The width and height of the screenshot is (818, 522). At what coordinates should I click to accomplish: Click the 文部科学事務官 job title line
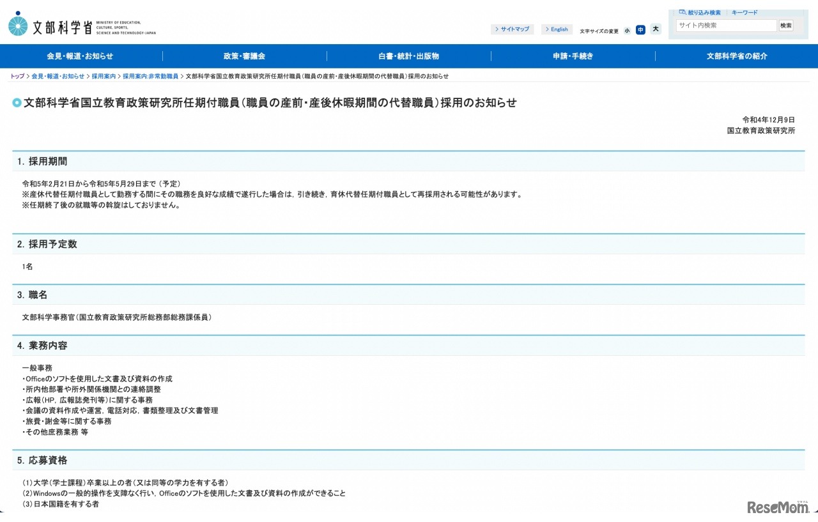(x=117, y=317)
